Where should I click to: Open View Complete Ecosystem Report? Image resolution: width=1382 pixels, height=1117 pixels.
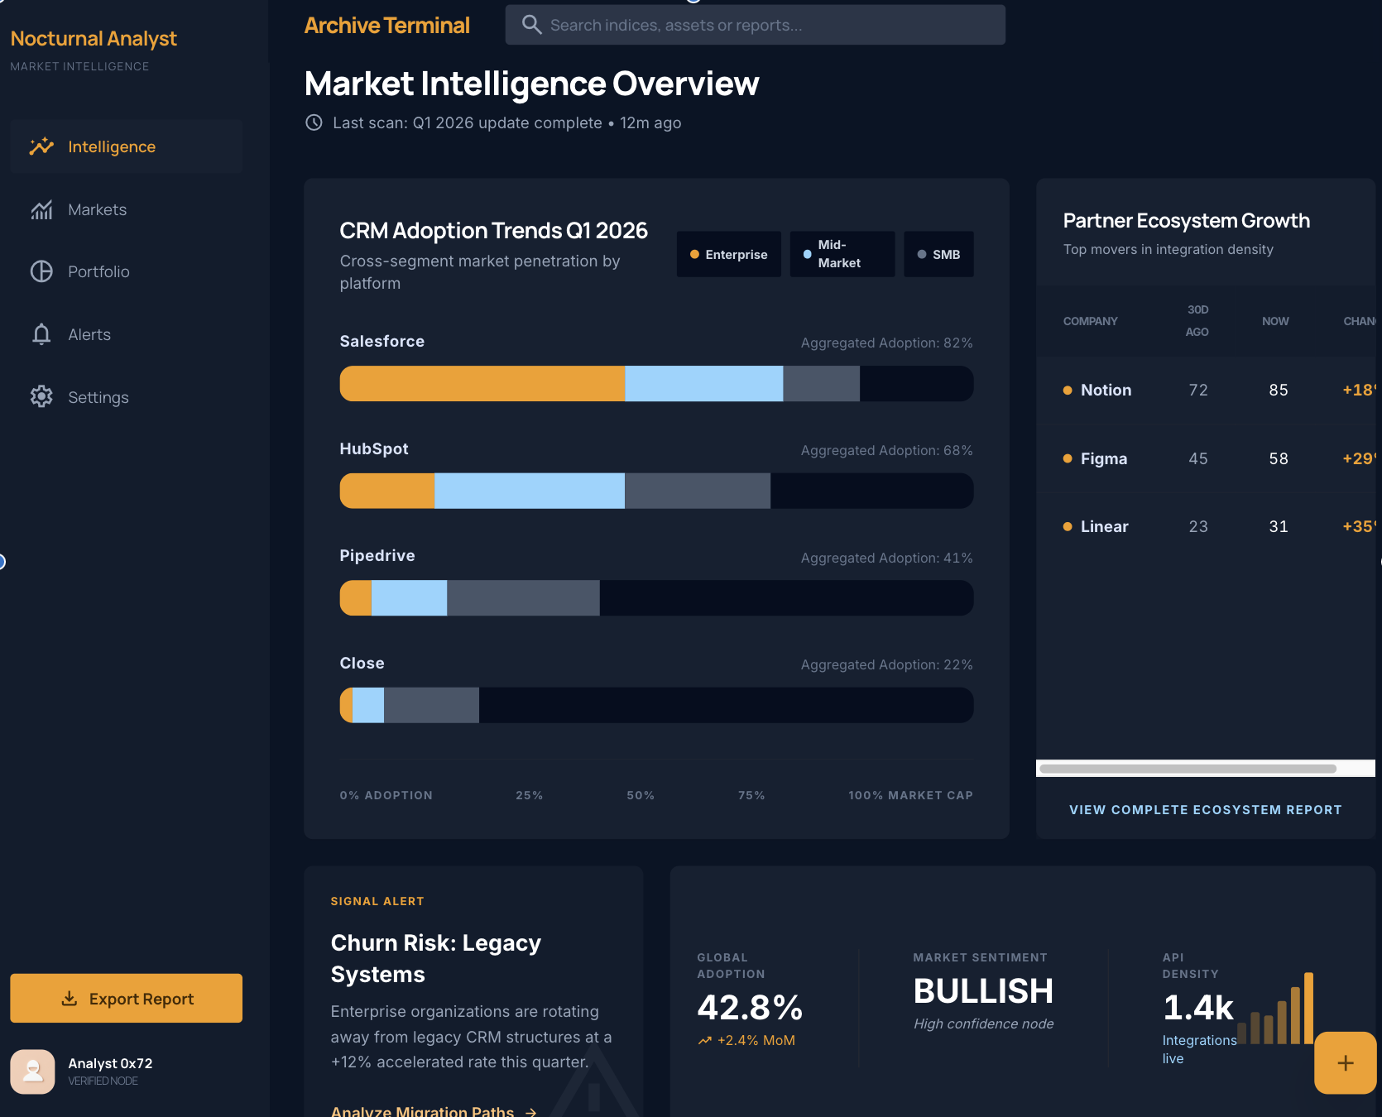coord(1205,809)
